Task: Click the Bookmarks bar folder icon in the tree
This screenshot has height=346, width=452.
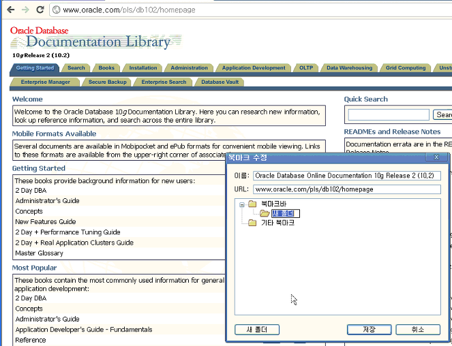Action: click(252, 204)
